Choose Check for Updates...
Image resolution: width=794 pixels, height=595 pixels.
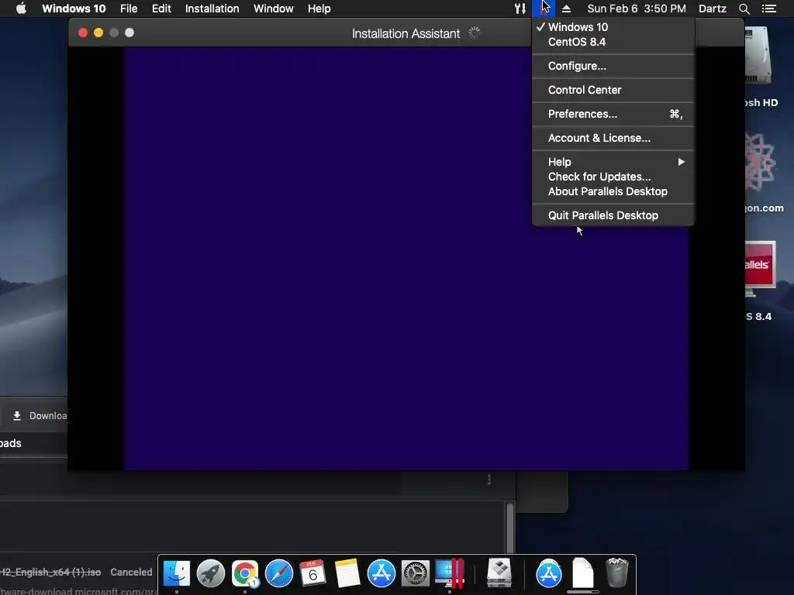613,177
